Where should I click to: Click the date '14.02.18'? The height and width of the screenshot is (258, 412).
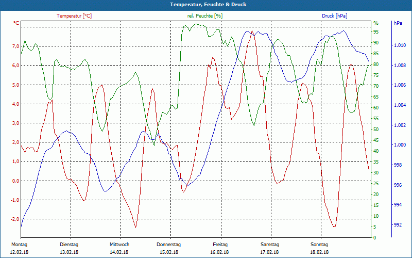(x=119, y=252)
